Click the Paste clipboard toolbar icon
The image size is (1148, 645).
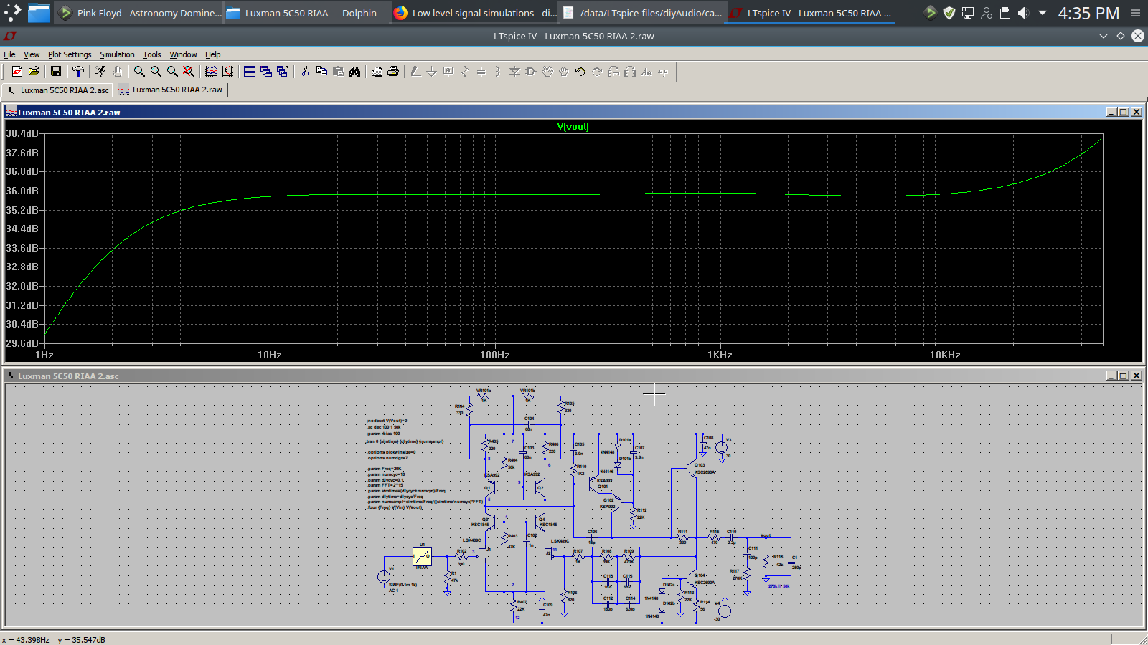pyautogui.click(x=338, y=71)
